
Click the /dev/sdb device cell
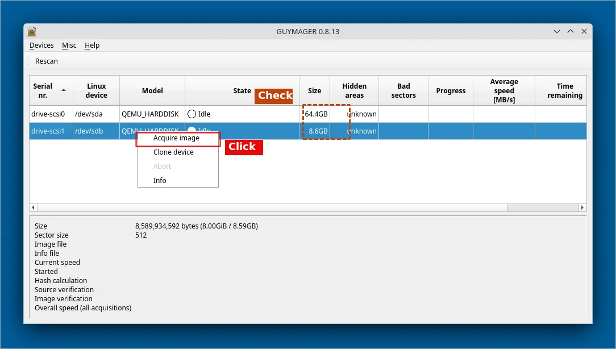click(x=96, y=131)
